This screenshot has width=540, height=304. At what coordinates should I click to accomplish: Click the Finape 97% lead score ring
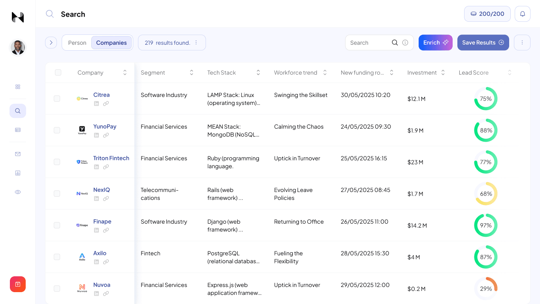485,225
